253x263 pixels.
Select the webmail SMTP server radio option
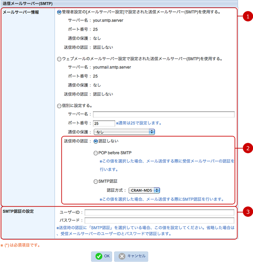coord(59,59)
